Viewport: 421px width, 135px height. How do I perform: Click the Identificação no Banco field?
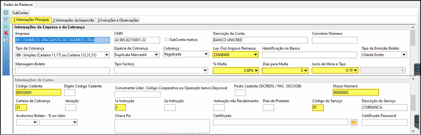tap(310, 54)
